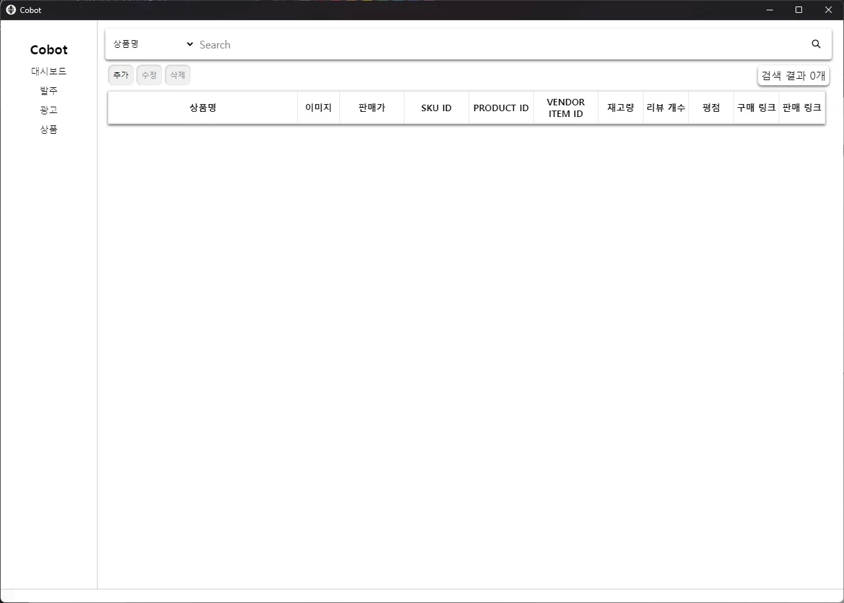The width and height of the screenshot is (844, 603).
Task: Click the VENDOR ITEM ID column header
Action: pyautogui.click(x=565, y=108)
